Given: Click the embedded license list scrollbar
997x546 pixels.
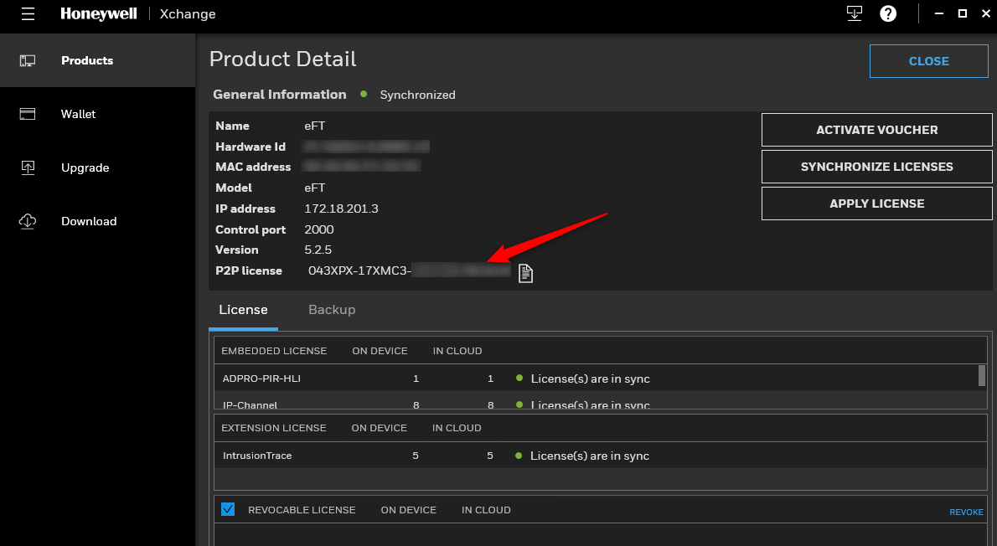Looking at the screenshot, I should point(982,376).
